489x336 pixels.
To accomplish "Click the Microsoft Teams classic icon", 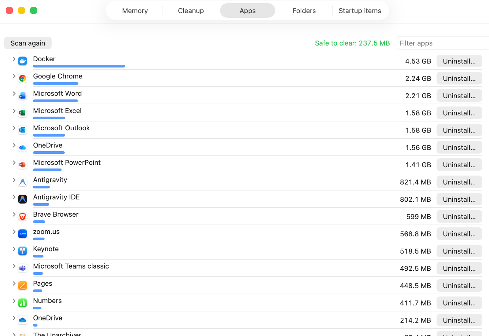I will (x=23, y=268).
